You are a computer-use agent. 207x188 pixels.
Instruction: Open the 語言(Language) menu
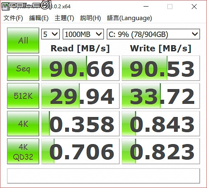[129, 18]
